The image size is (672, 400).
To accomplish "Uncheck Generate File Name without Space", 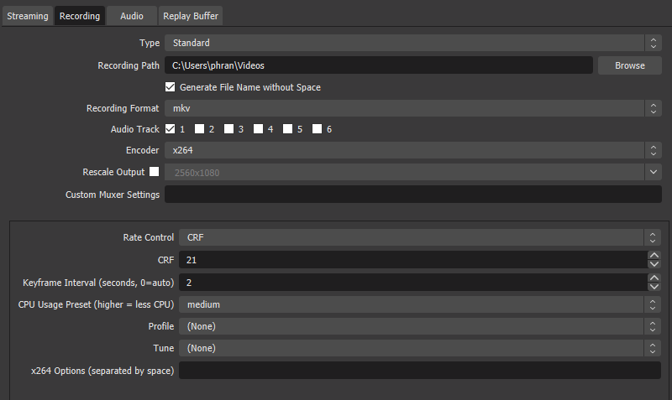I will point(171,87).
